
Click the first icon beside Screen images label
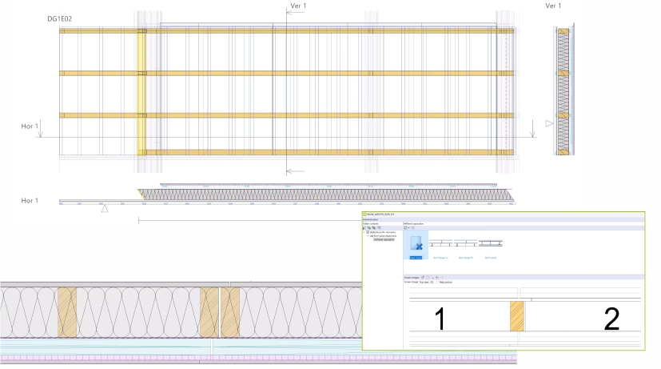click(423, 276)
